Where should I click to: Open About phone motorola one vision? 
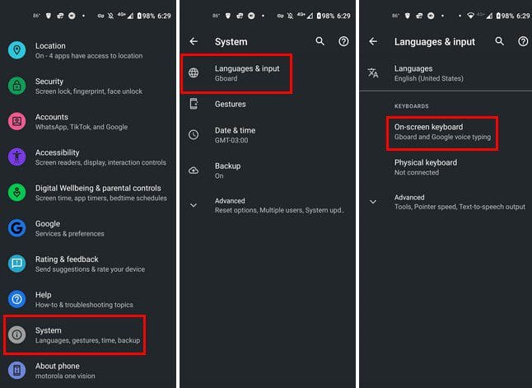point(88,371)
